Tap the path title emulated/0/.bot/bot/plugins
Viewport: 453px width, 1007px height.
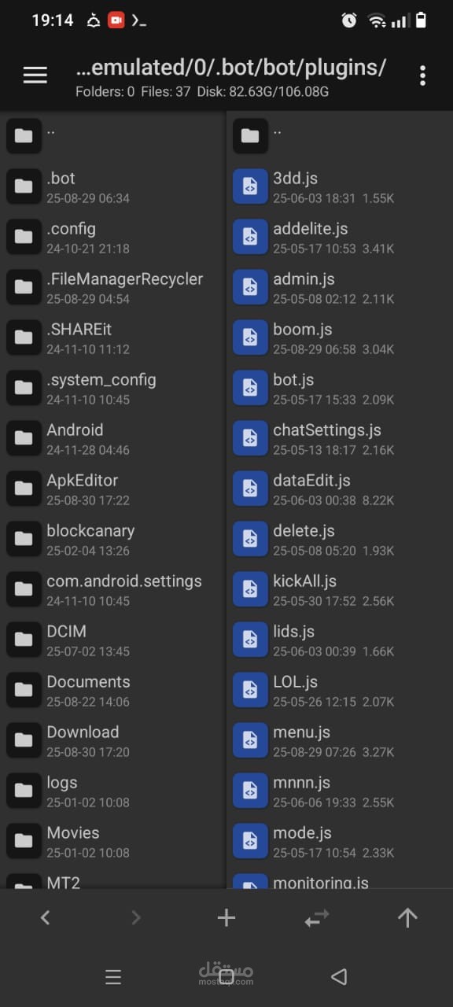[230, 68]
